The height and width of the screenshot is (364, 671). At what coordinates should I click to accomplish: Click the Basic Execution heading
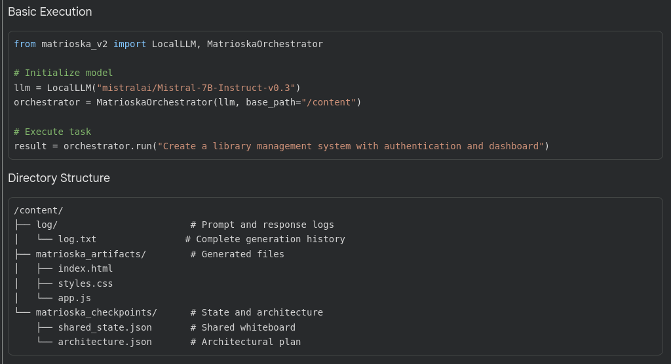pyautogui.click(x=50, y=12)
